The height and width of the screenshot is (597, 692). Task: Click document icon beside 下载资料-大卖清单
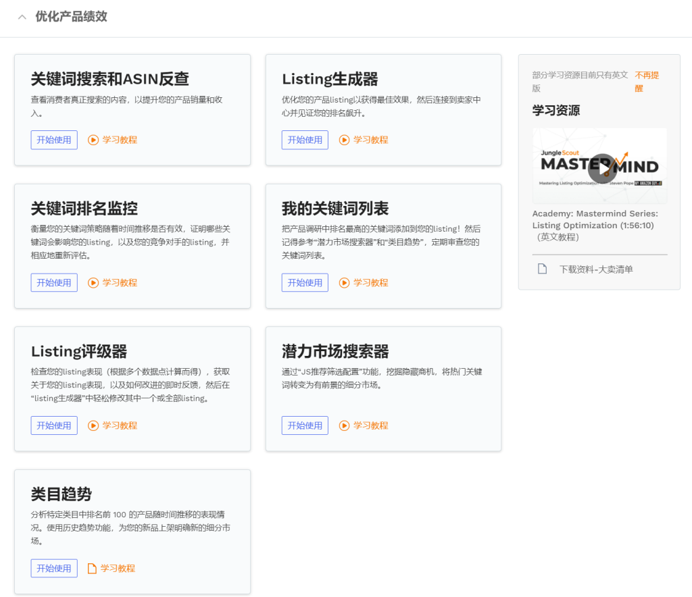click(x=542, y=269)
